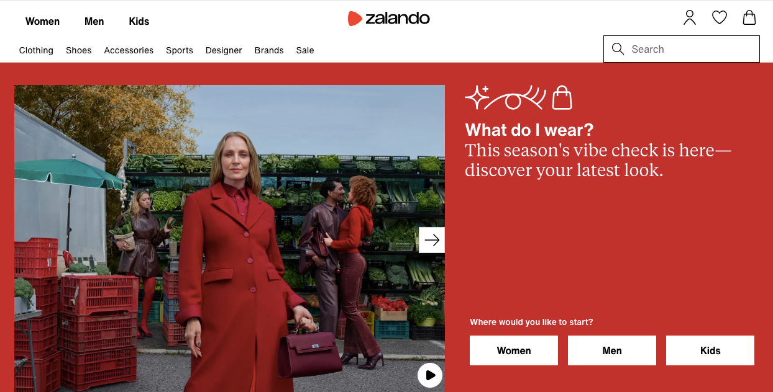Click the white Women start button
The image size is (773, 392).
514,350
